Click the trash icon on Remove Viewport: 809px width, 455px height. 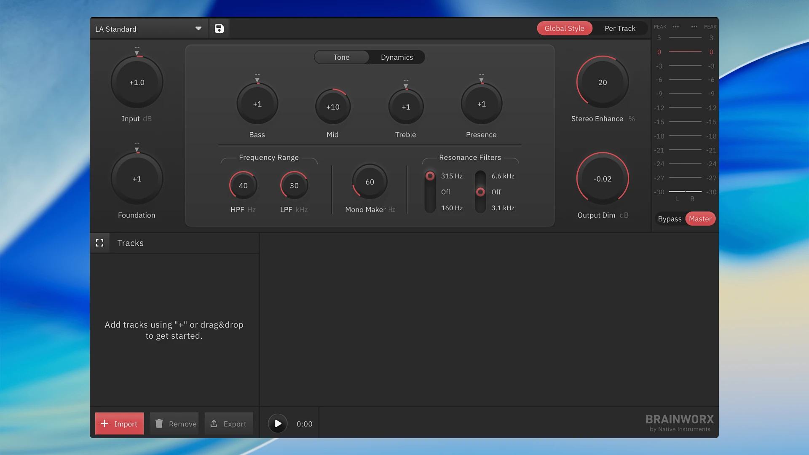pos(159,423)
